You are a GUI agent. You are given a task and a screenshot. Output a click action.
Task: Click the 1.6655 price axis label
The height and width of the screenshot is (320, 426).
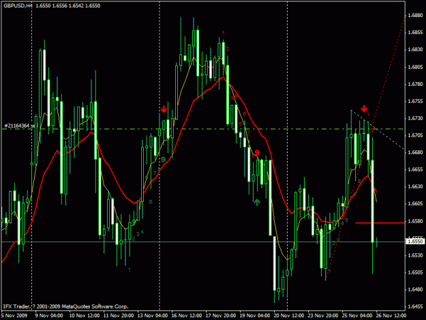(415, 169)
